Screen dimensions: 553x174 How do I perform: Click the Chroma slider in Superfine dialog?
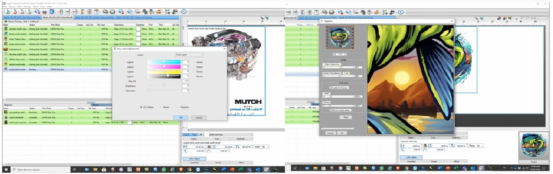coord(339,106)
